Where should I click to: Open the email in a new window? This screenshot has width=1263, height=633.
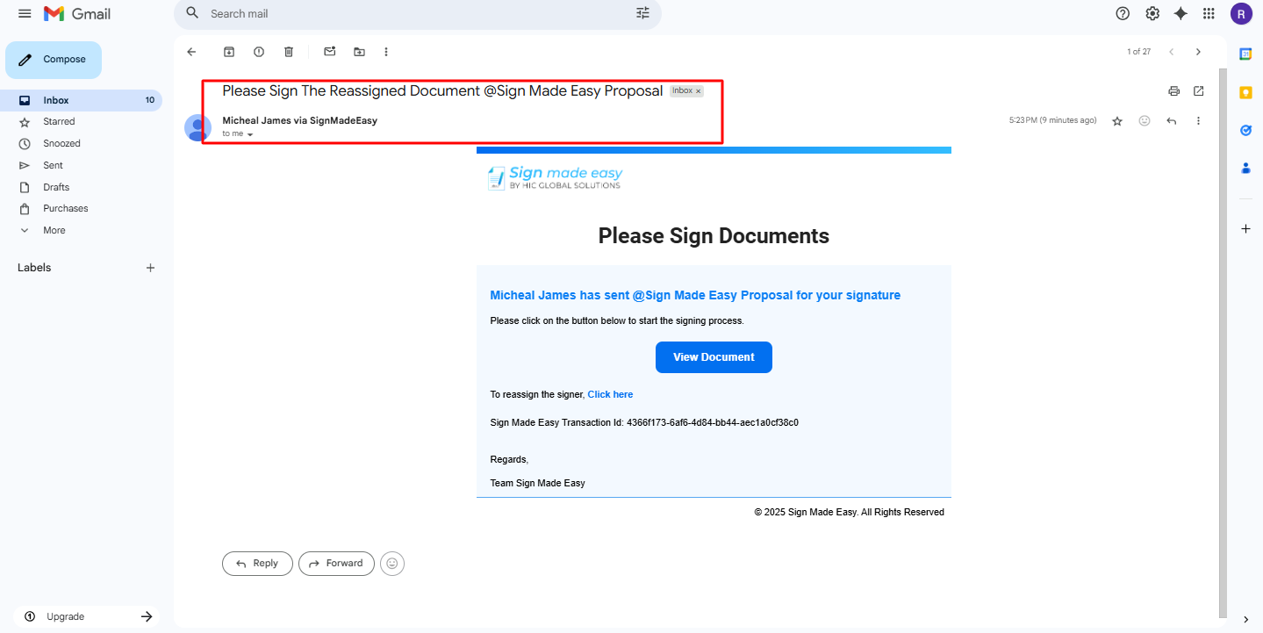pos(1199,91)
